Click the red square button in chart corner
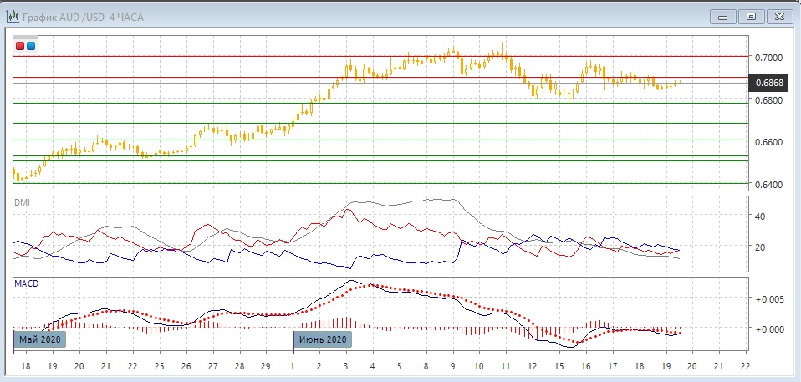 21,46
